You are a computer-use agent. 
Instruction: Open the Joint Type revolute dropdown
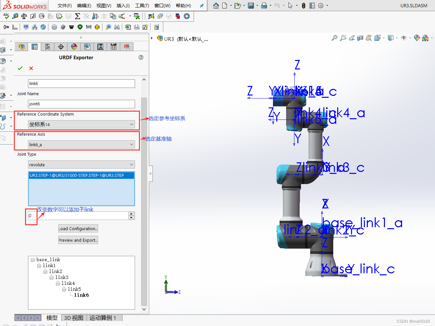[x=131, y=164]
